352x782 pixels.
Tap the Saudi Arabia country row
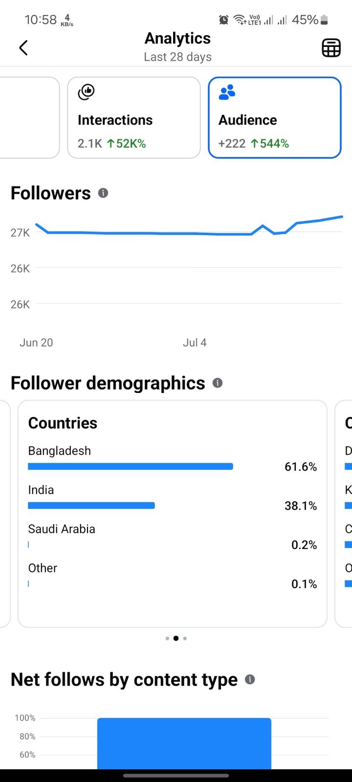pyautogui.click(x=173, y=537)
